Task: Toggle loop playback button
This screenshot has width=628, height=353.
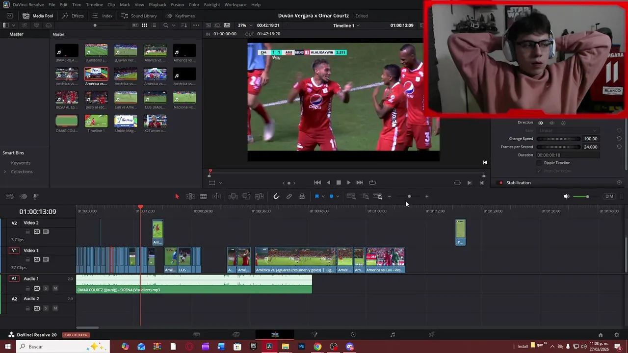Action: click(x=372, y=183)
